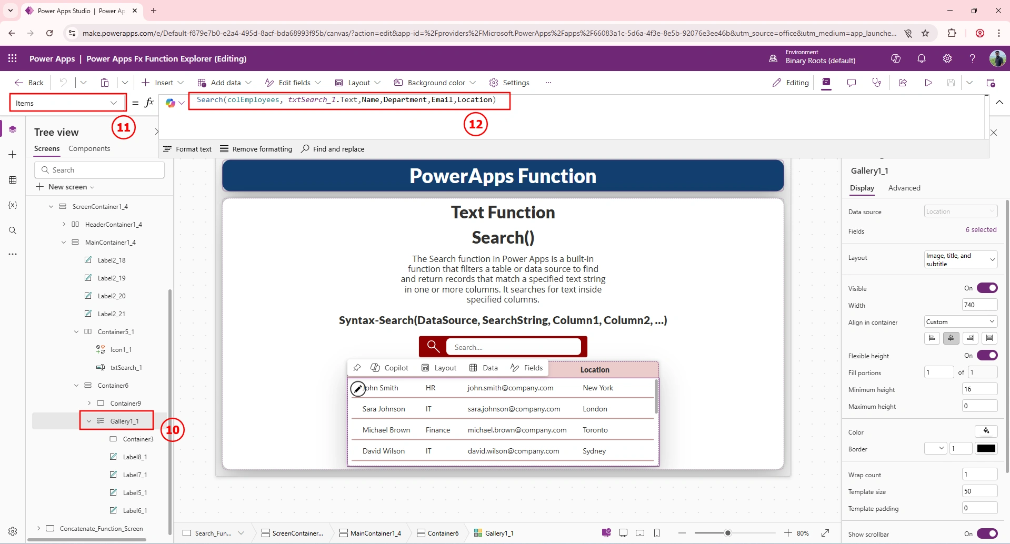Open the Background color menu
The height and width of the screenshot is (544, 1010).
435,83
